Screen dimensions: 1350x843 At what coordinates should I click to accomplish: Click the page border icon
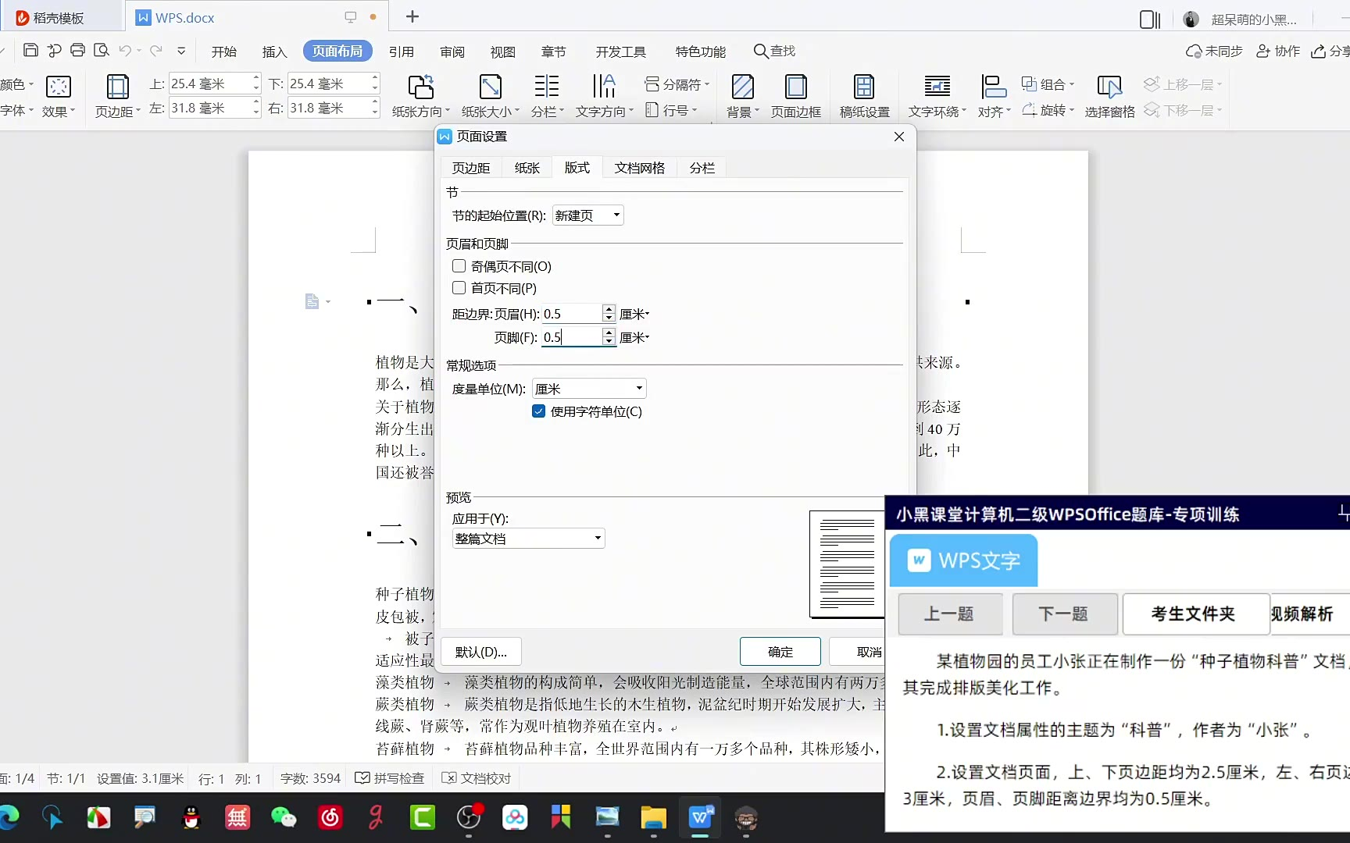795,87
